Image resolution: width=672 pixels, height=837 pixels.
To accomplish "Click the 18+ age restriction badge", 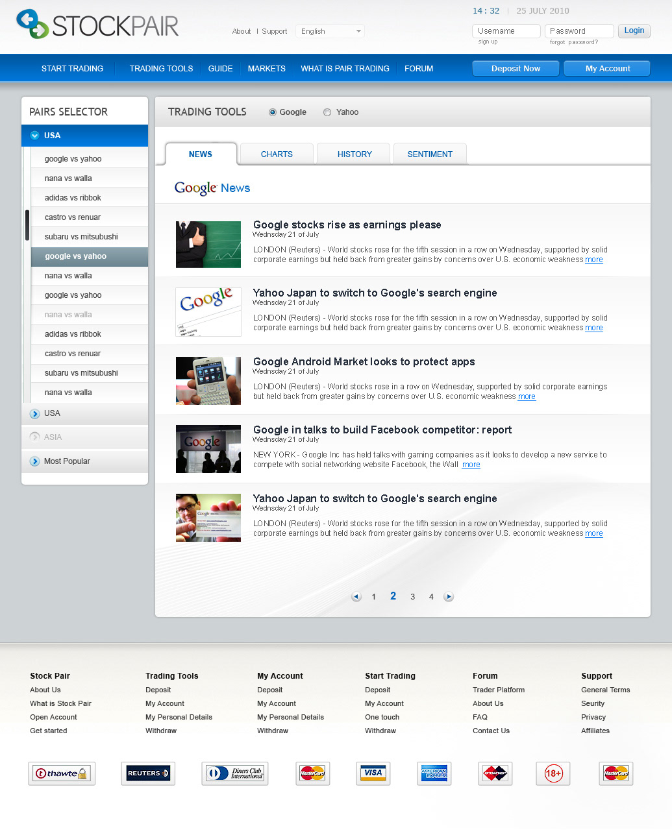I will (553, 773).
